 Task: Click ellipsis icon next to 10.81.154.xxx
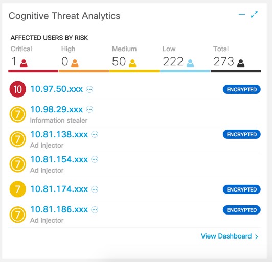coord(95,159)
